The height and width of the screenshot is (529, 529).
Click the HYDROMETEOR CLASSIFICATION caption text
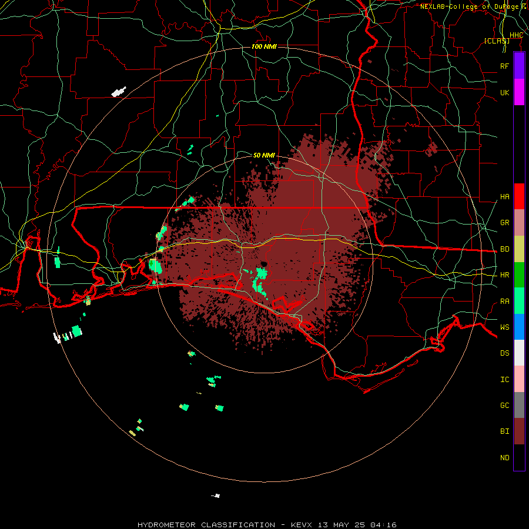(x=206, y=525)
